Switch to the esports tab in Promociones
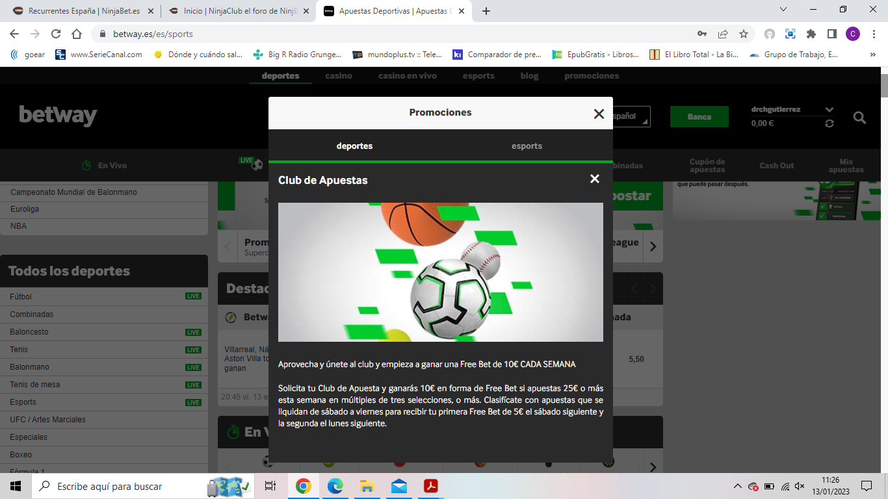The image size is (888, 499). click(x=527, y=146)
